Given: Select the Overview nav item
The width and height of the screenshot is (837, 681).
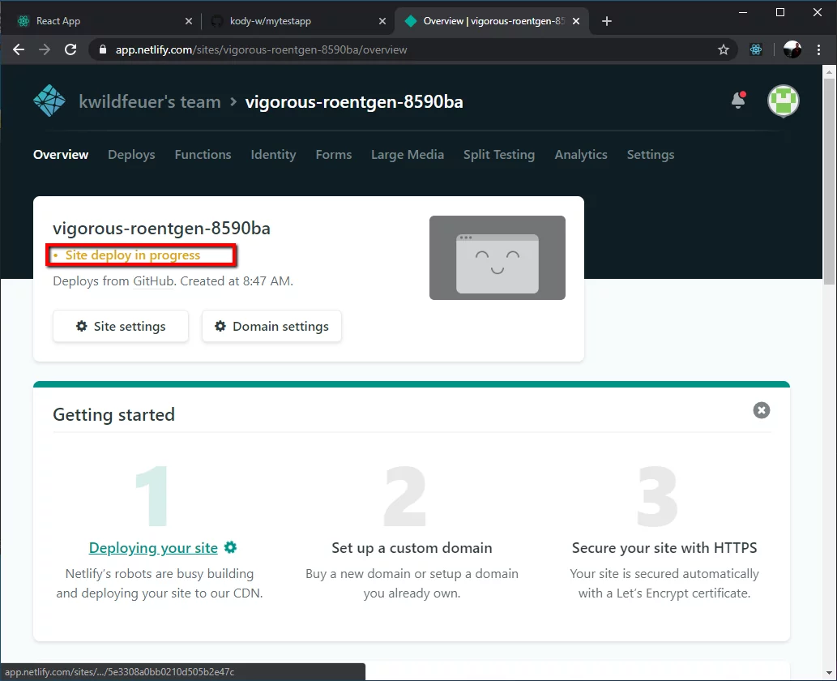Looking at the screenshot, I should (61, 154).
